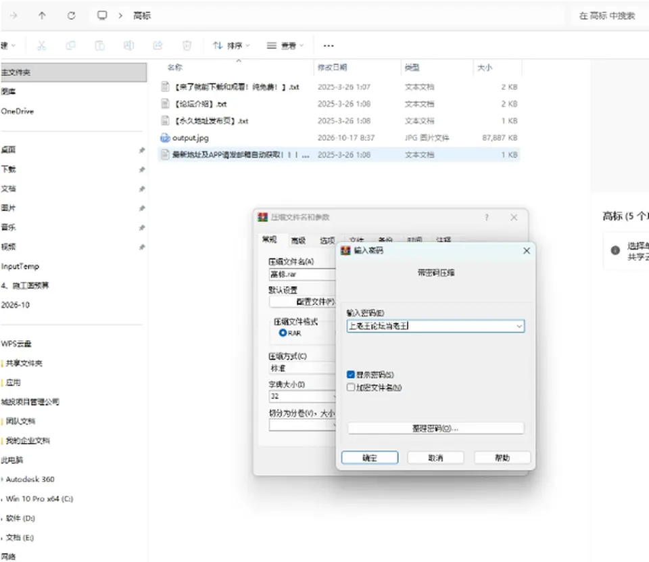
Task: Switch to the 高级 tab
Action: pos(298,240)
